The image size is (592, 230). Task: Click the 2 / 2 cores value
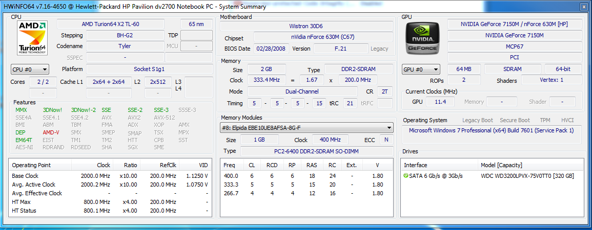click(x=43, y=82)
